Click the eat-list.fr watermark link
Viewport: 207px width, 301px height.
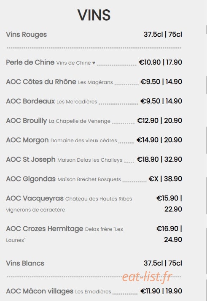pyautogui.click(x=147, y=277)
